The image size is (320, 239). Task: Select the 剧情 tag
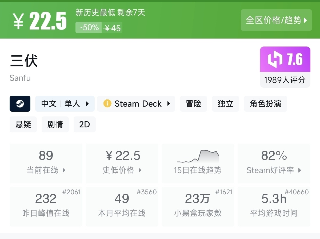coord(55,124)
